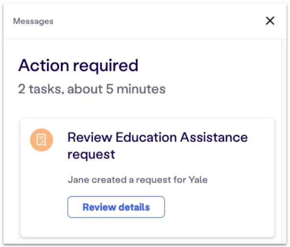290x247 pixels.
Task: Click the blue-outlined Review details button
Action: pyautogui.click(x=116, y=207)
